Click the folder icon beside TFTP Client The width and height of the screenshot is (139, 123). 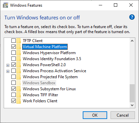tap(18, 41)
